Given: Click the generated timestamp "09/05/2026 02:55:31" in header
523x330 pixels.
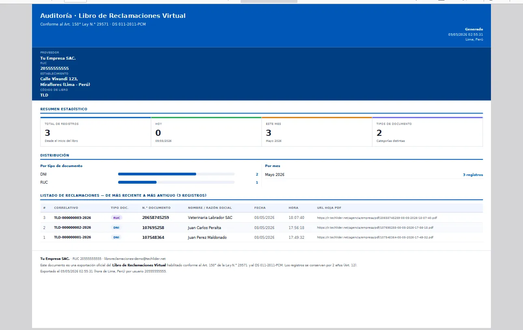Looking at the screenshot, I should pos(465,34).
